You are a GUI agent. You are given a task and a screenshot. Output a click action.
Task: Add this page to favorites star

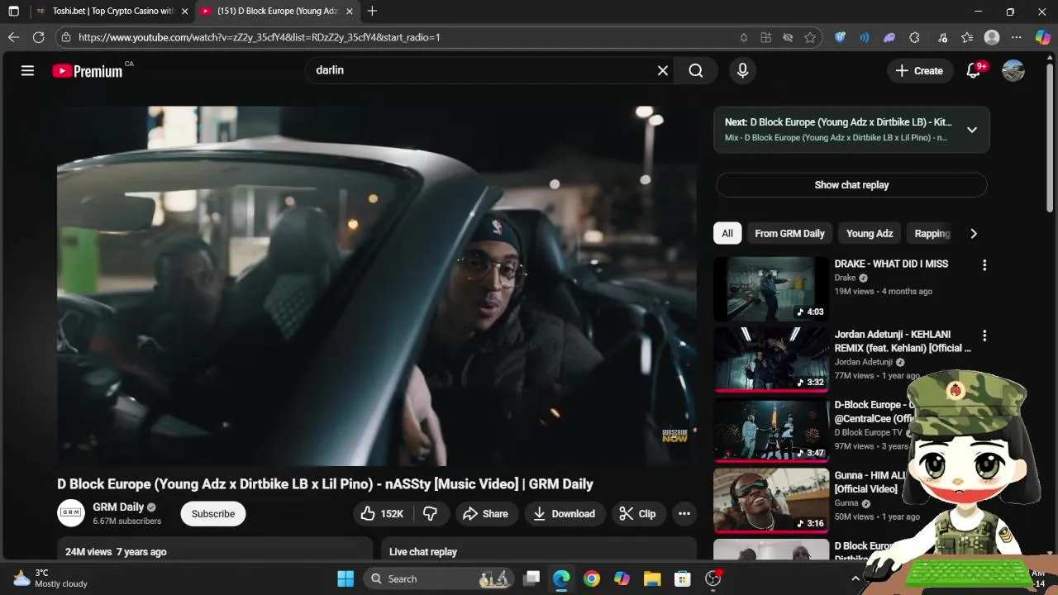810,37
